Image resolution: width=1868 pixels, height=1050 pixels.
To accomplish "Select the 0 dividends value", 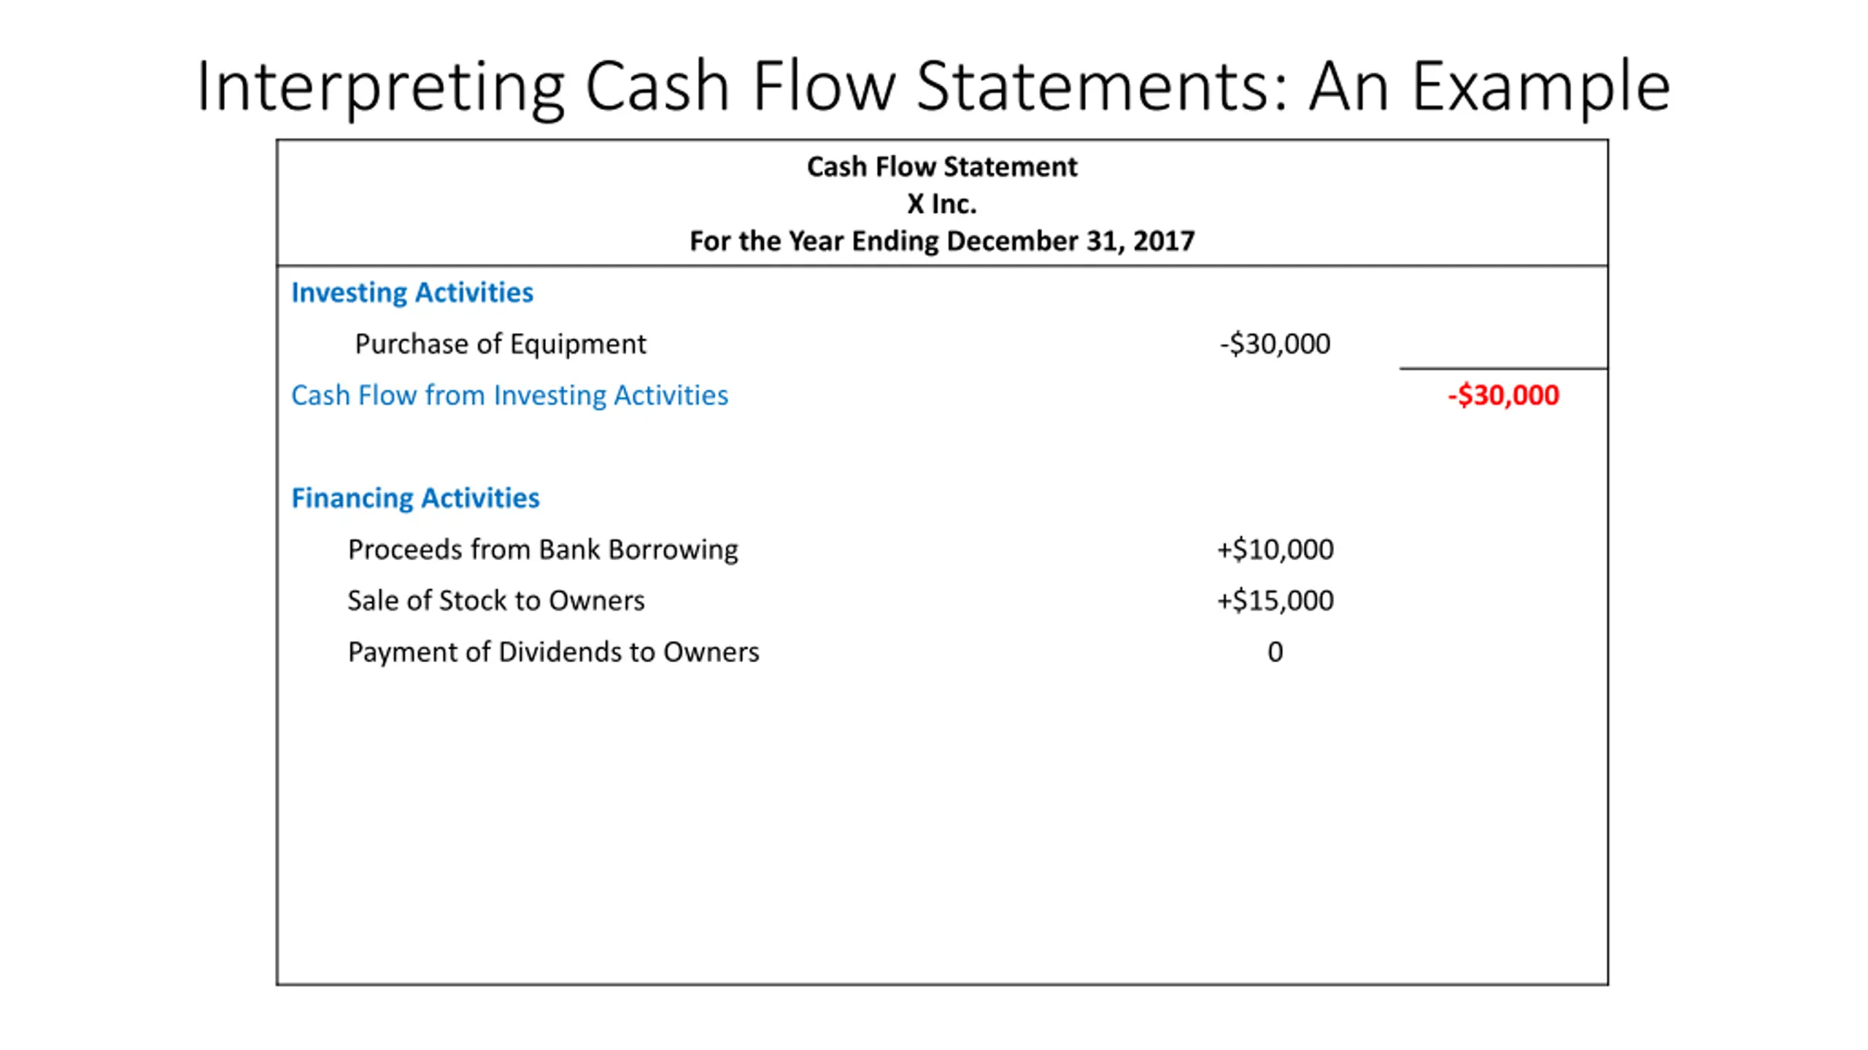I will 1275,652.
